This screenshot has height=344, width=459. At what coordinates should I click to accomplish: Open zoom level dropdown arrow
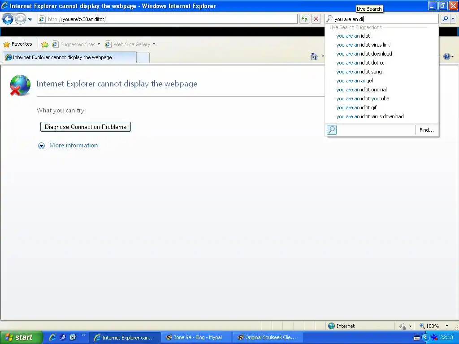coord(447,326)
